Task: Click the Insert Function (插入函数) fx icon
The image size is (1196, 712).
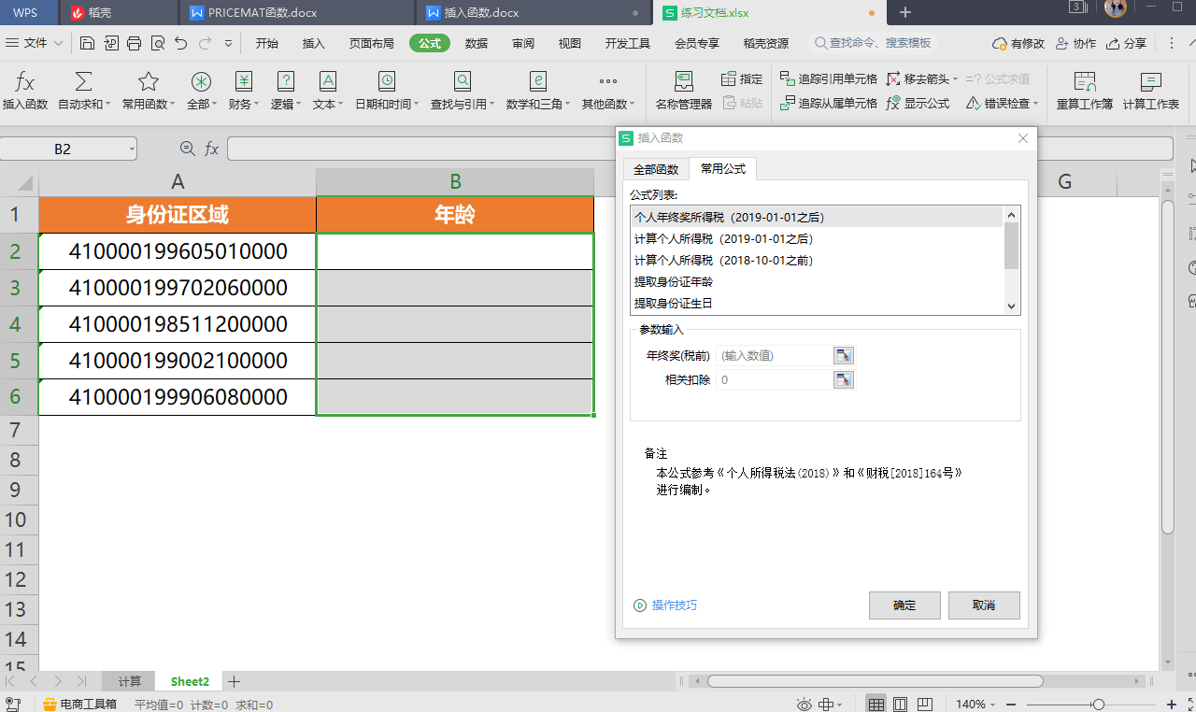Action: coord(25,81)
